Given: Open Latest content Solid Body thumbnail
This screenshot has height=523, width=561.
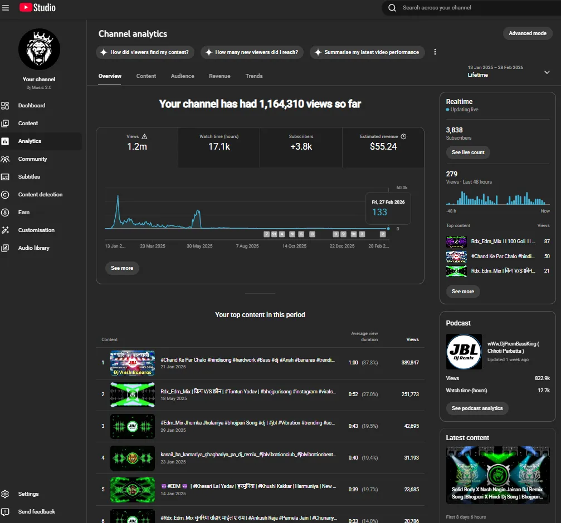Looking at the screenshot, I should pyautogui.click(x=497, y=475).
